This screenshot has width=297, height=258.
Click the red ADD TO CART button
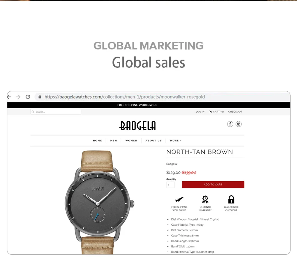pos(213,185)
